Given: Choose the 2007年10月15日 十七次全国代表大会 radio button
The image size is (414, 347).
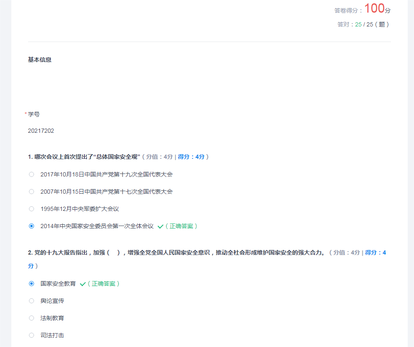Looking at the screenshot, I should [x=31, y=192].
